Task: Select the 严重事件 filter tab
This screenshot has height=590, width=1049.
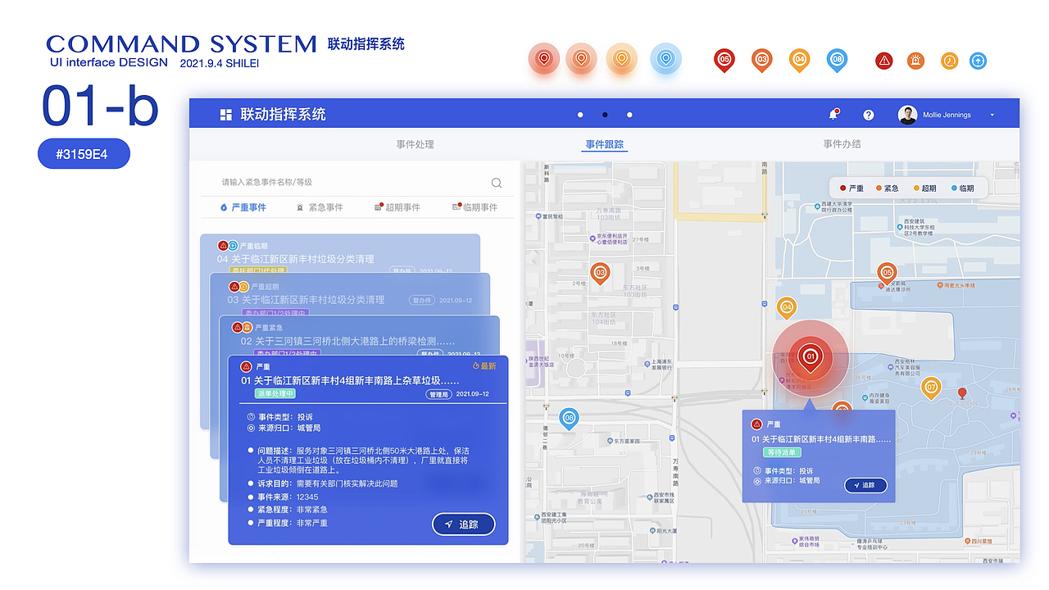Action: 243,207
